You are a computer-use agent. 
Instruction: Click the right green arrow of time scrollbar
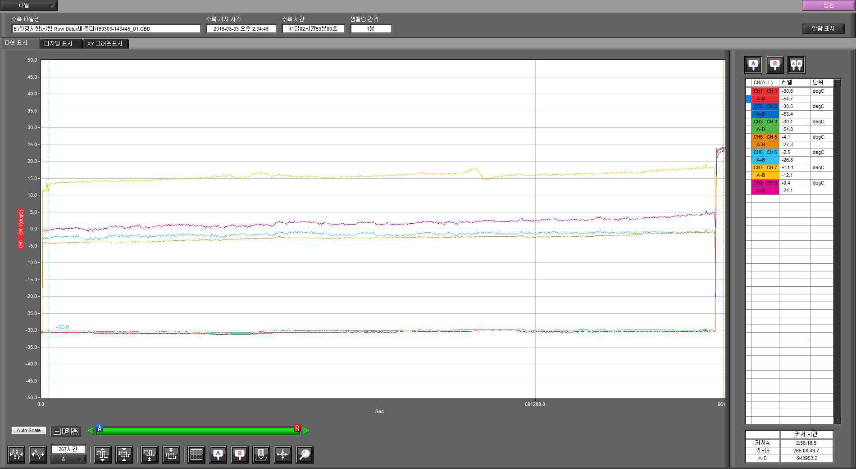[x=306, y=431]
